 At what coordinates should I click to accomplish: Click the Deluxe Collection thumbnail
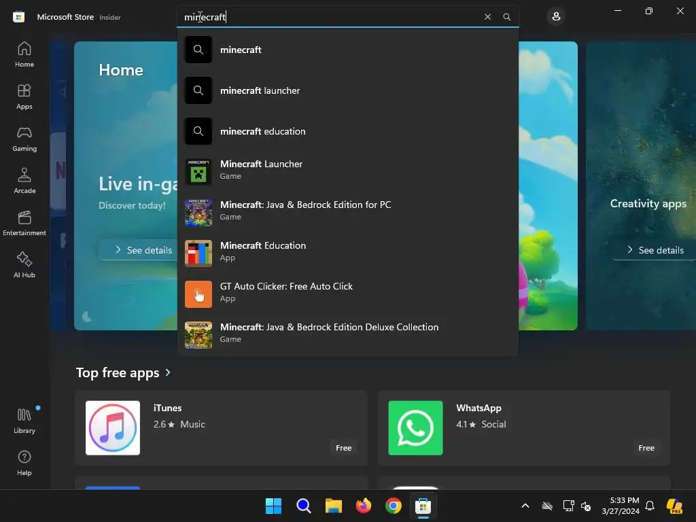pyautogui.click(x=198, y=335)
